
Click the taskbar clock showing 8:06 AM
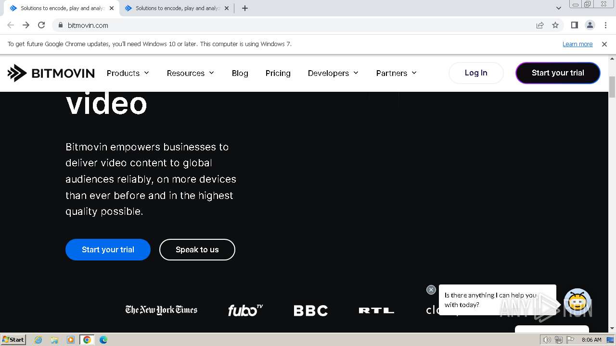tap(591, 340)
